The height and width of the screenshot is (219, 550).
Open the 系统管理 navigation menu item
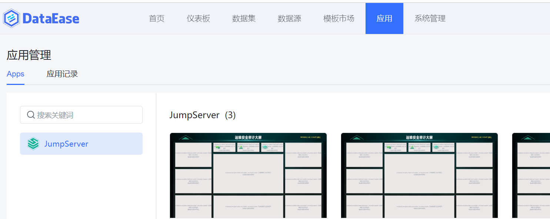pos(430,18)
